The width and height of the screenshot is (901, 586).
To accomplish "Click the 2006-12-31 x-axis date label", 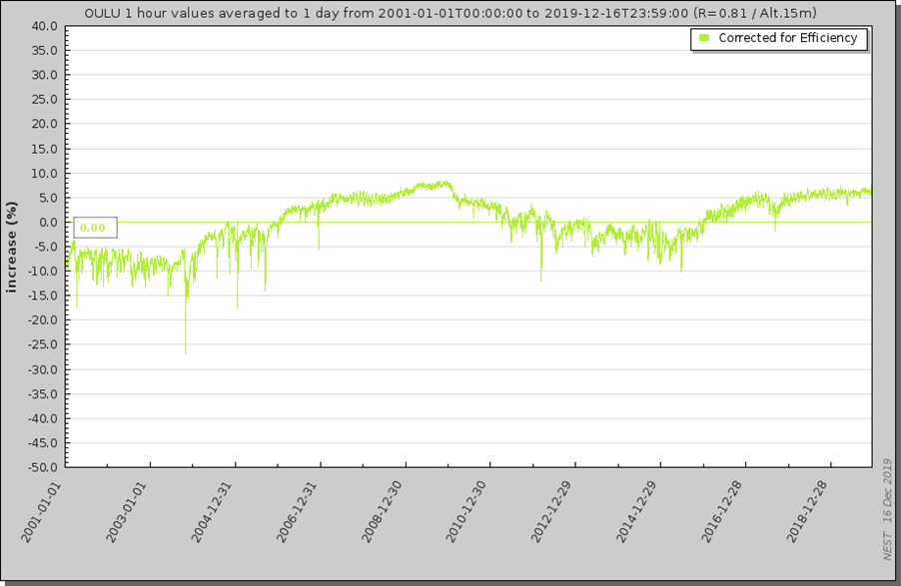I will tap(297, 512).
